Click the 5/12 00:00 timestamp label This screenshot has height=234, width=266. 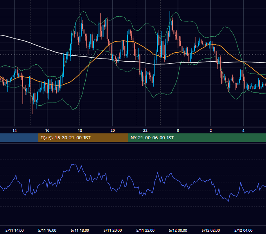[178, 230]
